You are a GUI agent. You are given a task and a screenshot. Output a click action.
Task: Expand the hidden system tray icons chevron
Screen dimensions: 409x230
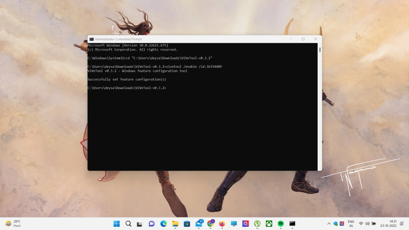(x=329, y=224)
